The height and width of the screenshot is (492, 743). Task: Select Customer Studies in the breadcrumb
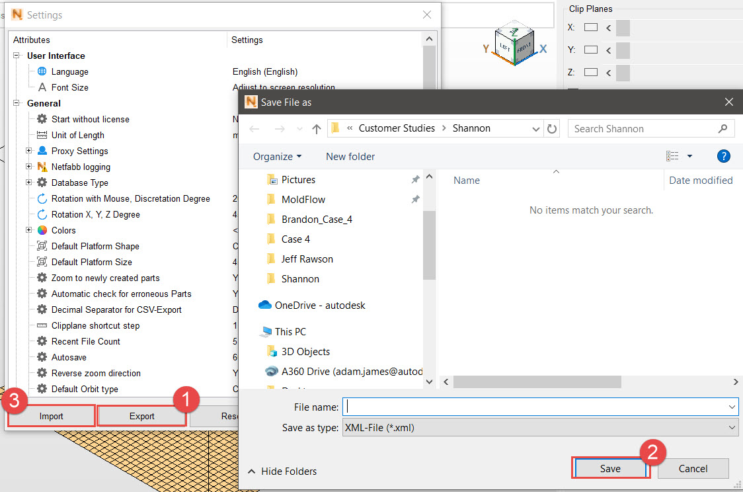coord(397,128)
